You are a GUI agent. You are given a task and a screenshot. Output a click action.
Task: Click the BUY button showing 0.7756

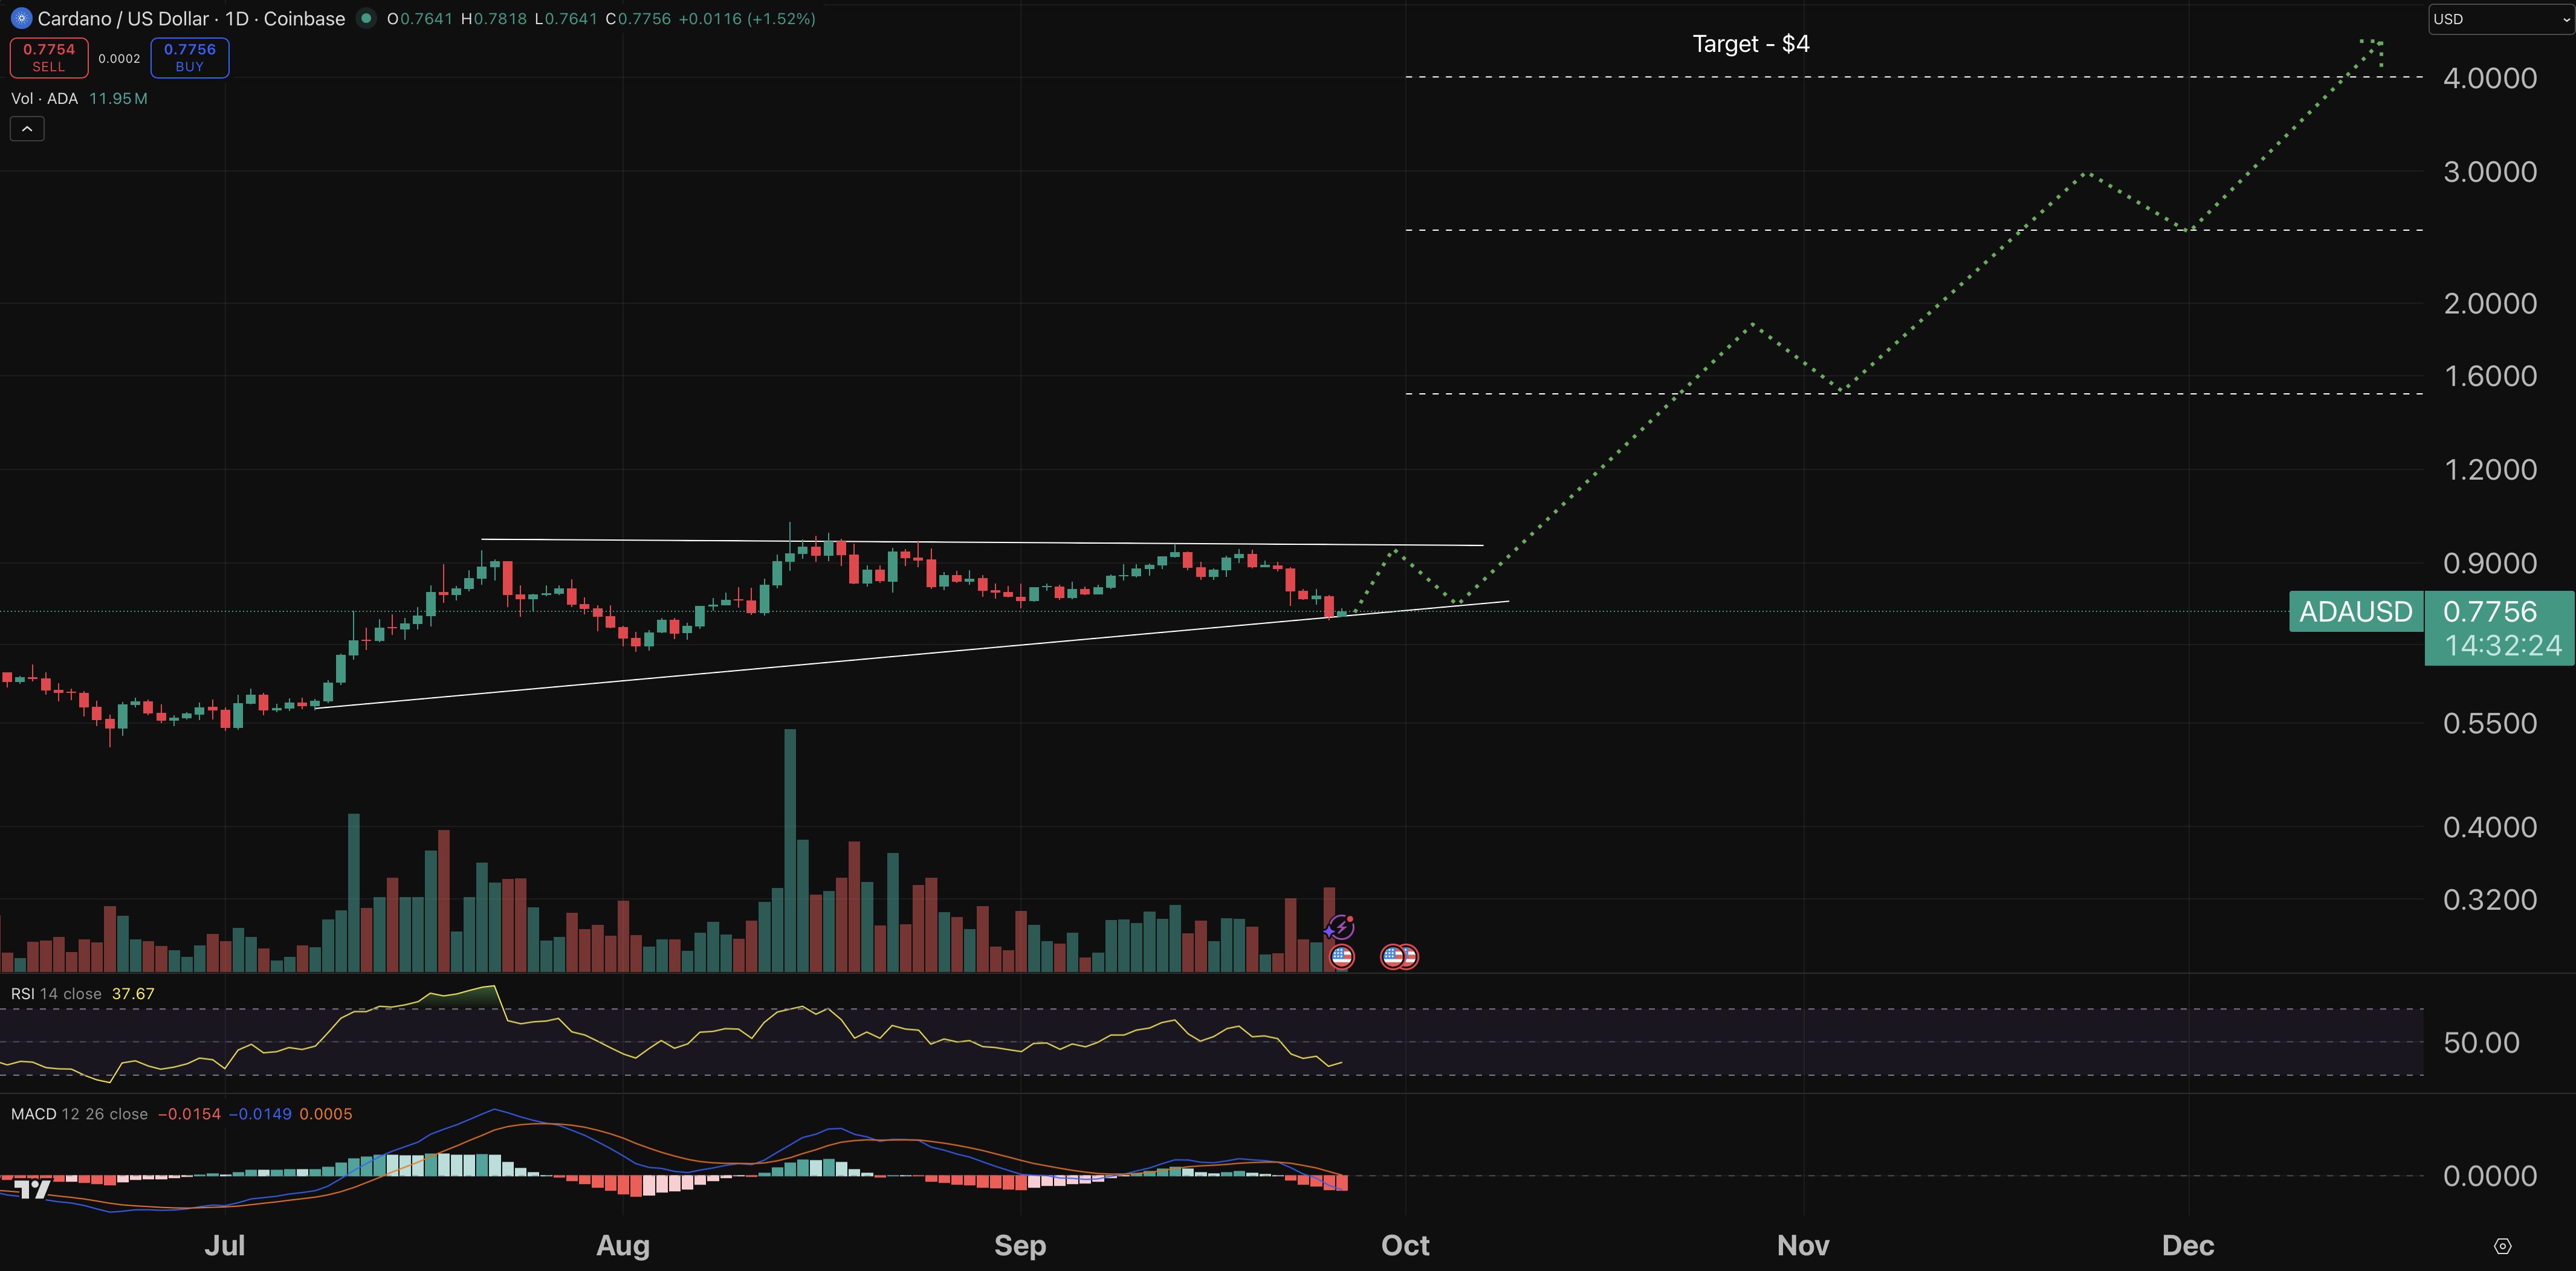(x=189, y=57)
